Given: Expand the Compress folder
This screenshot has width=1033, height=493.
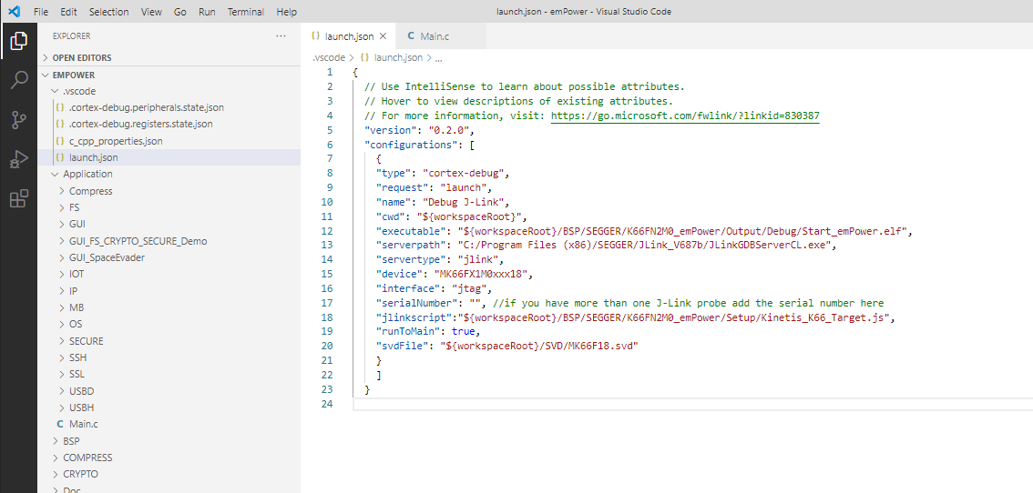Looking at the screenshot, I should [90, 191].
